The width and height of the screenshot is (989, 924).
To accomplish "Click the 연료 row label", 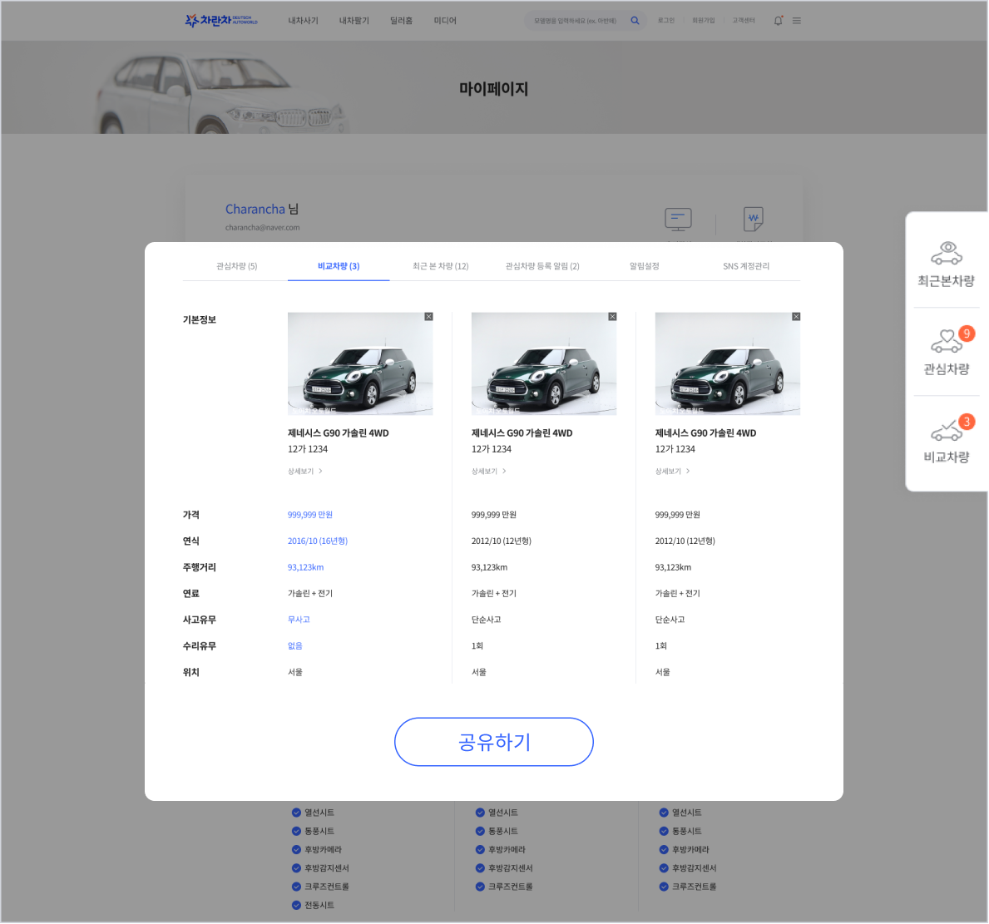I will [x=191, y=594].
